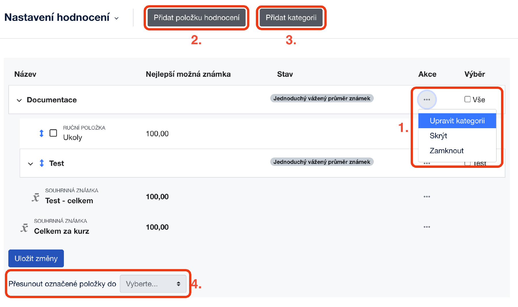This screenshot has height=307, width=518.
Task: Click the Přidat položku hodnocení button
Action: click(197, 18)
